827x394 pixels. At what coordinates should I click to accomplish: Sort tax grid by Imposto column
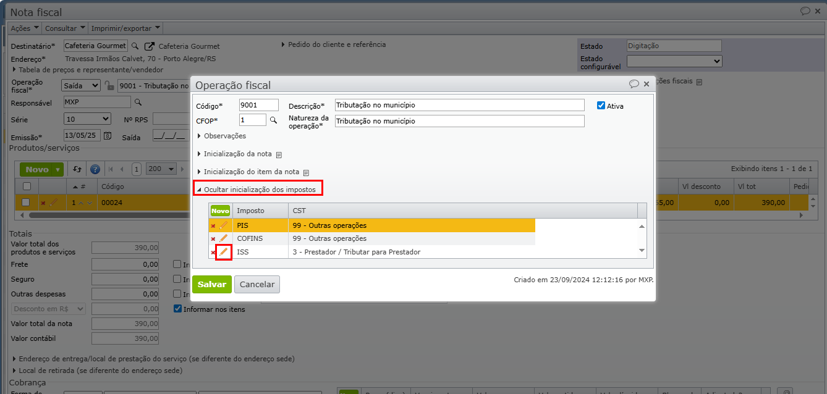[x=260, y=211]
